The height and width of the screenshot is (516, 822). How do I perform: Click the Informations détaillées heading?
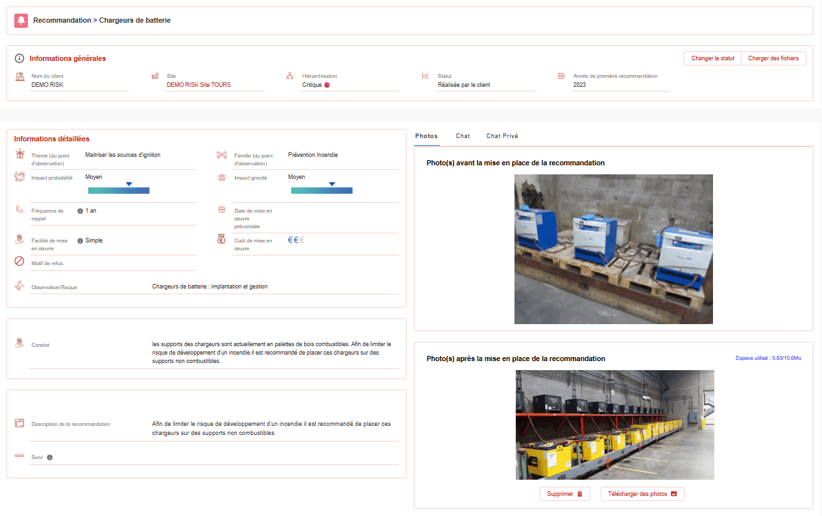click(52, 139)
